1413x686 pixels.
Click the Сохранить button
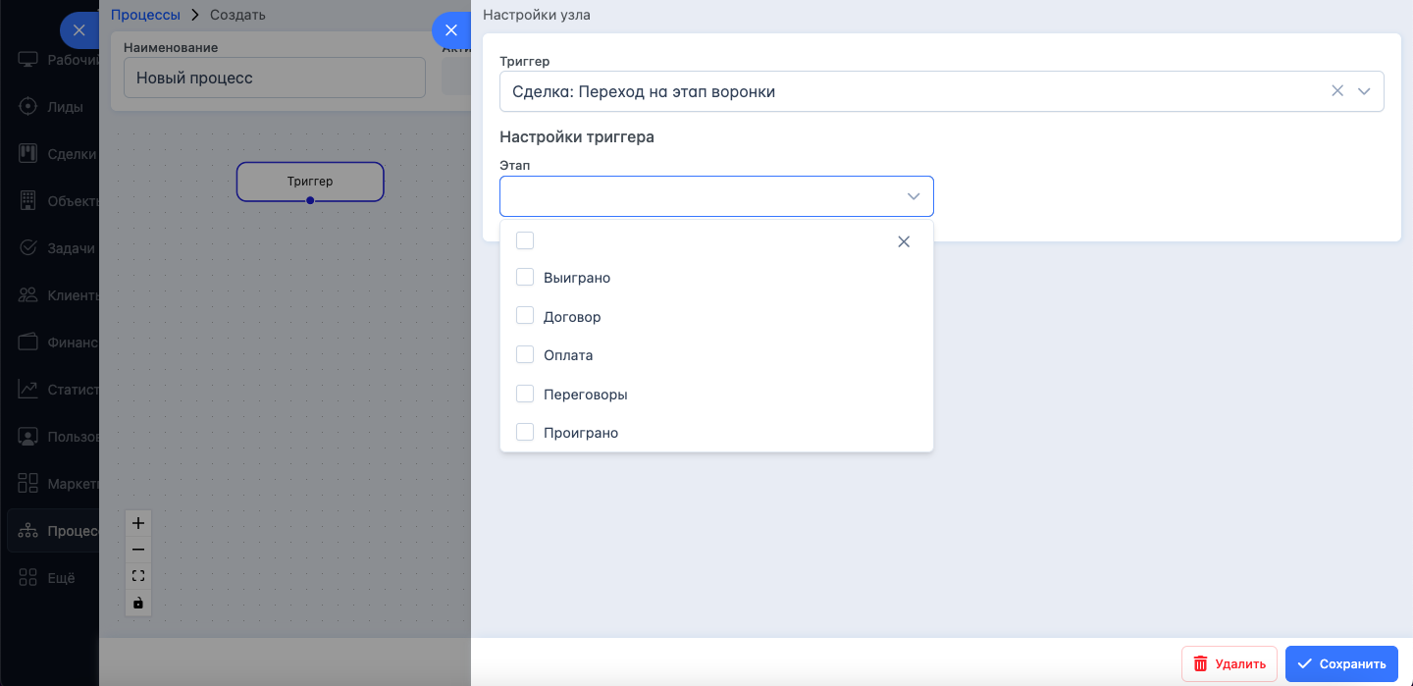tap(1341, 663)
